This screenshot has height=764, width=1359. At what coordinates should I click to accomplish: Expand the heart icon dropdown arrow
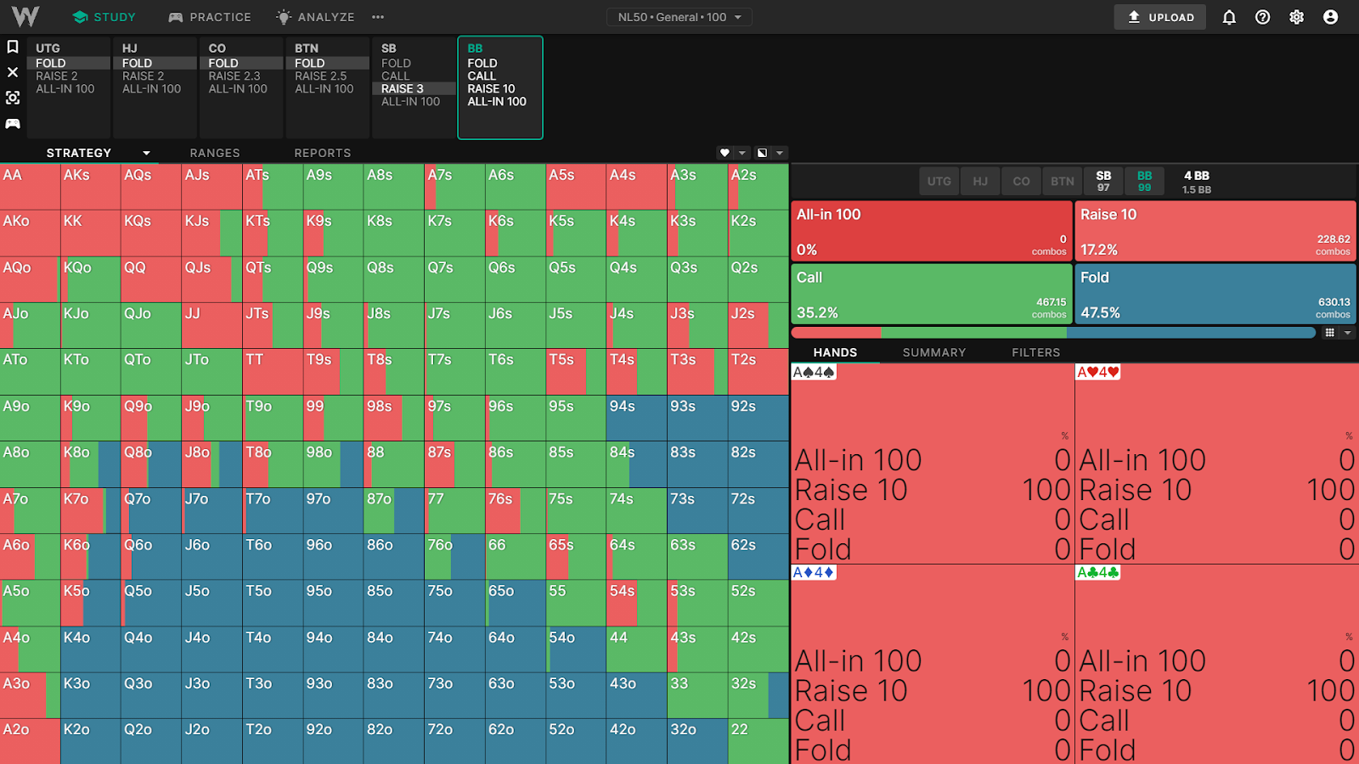click(x=742, y=153)
